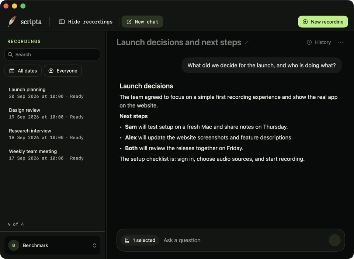Click the bullet starting with Both
This screenshot has height=259, width=354.
click(184, 148)
